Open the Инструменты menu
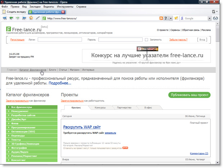This screenshot has height=168, width=223. tap(65, 6)
